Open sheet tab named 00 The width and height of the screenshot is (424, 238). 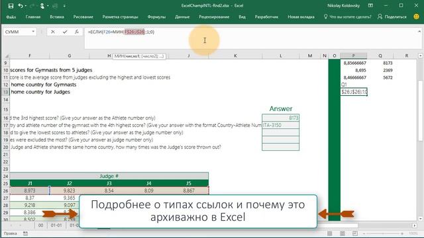coord(40,225)
